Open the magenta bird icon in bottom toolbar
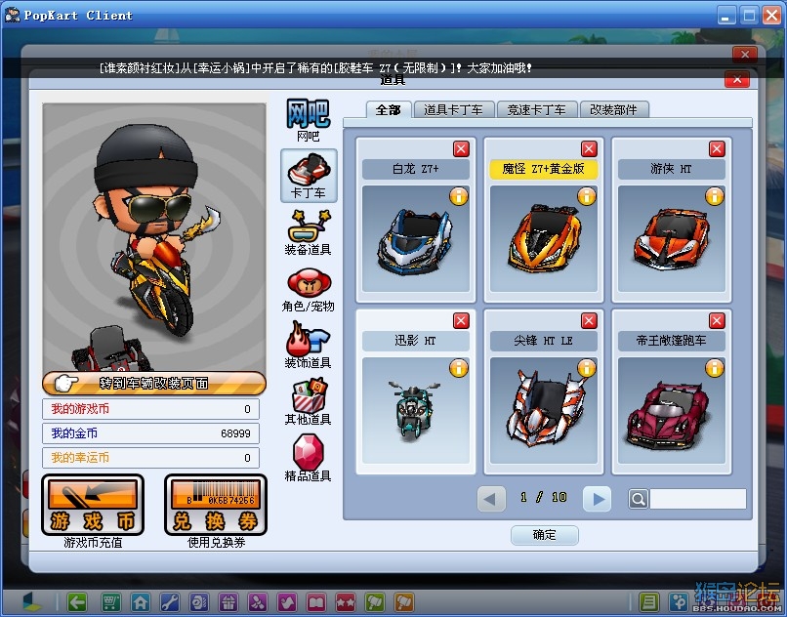This screenshot has width=787, height=617. click(x=287, y=601)
